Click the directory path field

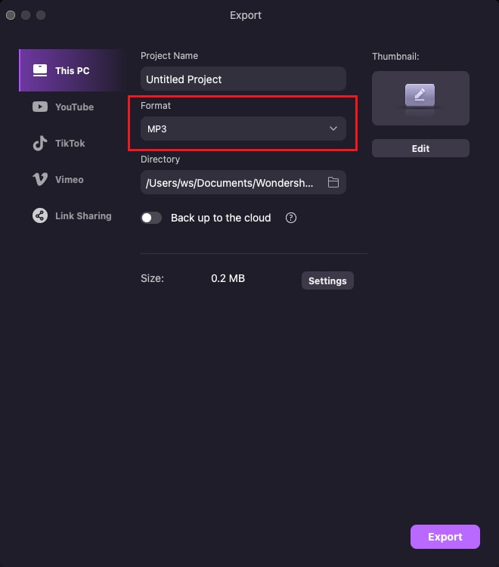pos(243,182)
